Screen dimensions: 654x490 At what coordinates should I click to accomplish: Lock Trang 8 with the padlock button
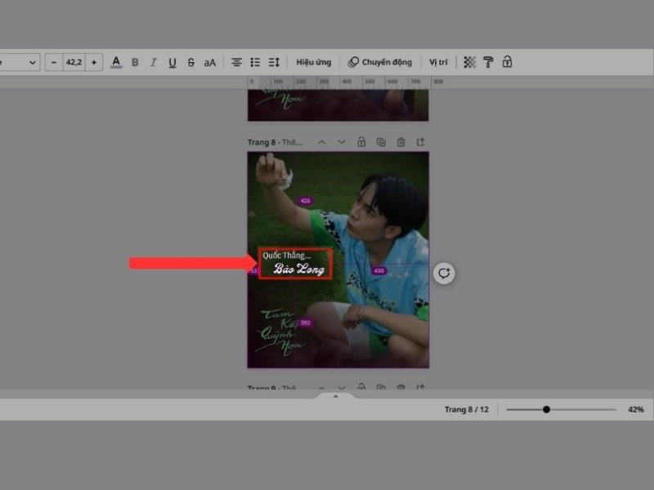click(362, 142)
